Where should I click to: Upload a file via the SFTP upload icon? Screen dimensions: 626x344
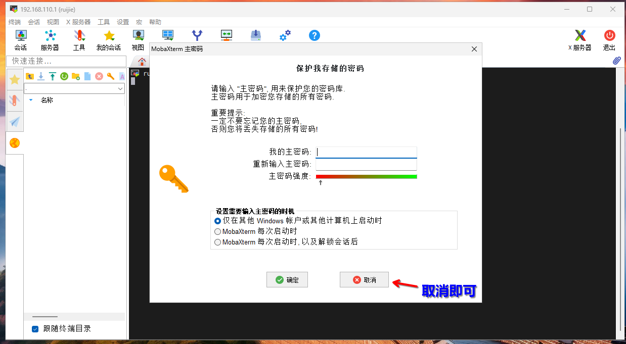[52, 76]
